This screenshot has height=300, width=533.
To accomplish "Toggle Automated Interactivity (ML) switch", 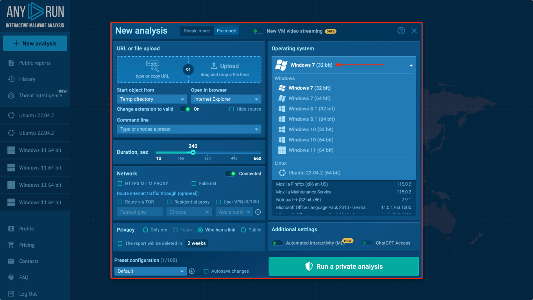I will pos(277,243).
